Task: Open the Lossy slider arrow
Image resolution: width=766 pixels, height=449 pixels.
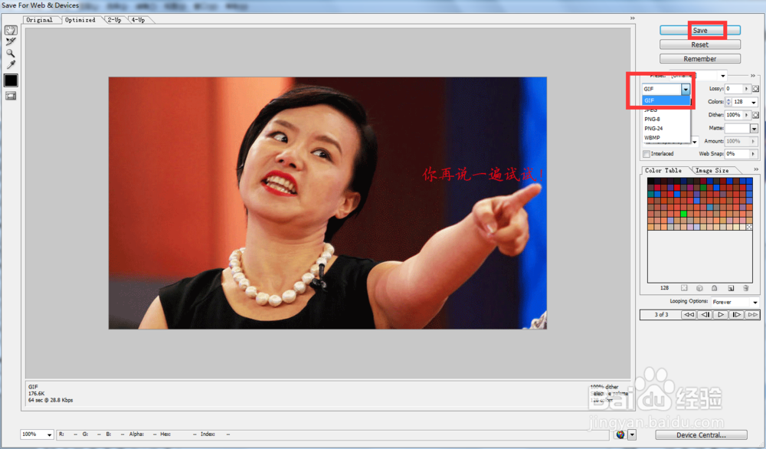Action: [746, 88]
